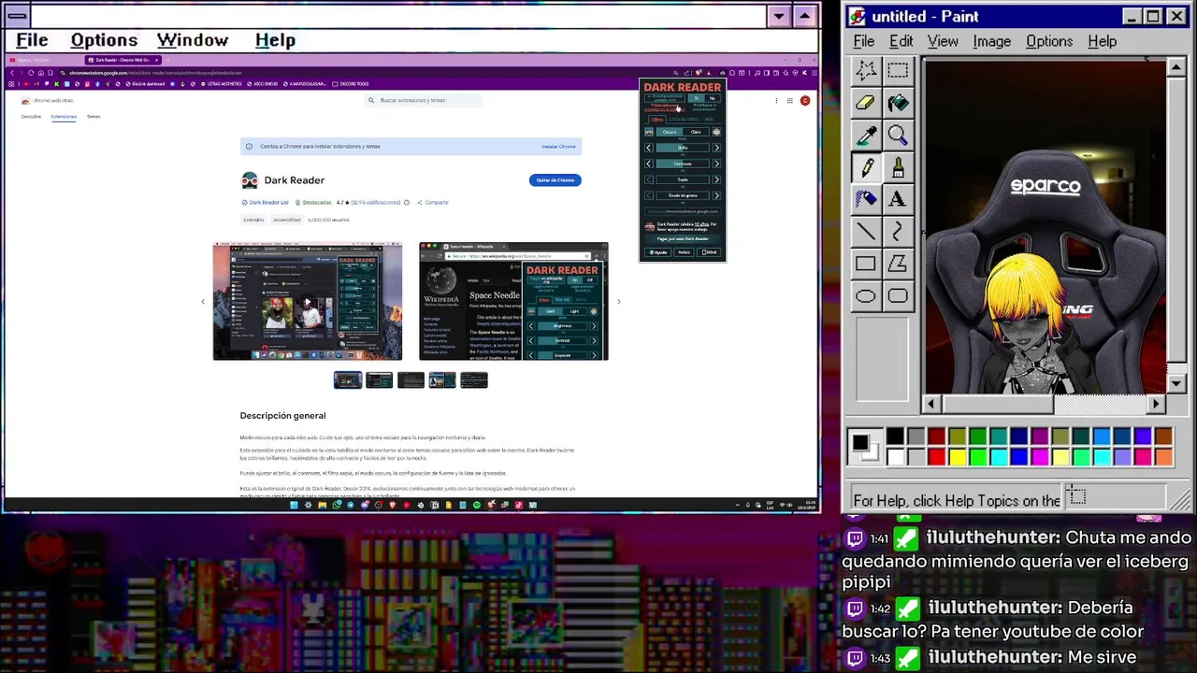Select the Magnifier tool in Paint
Image resolution: width=1197 pixels, height=673 pixels.
pos(898,136)
